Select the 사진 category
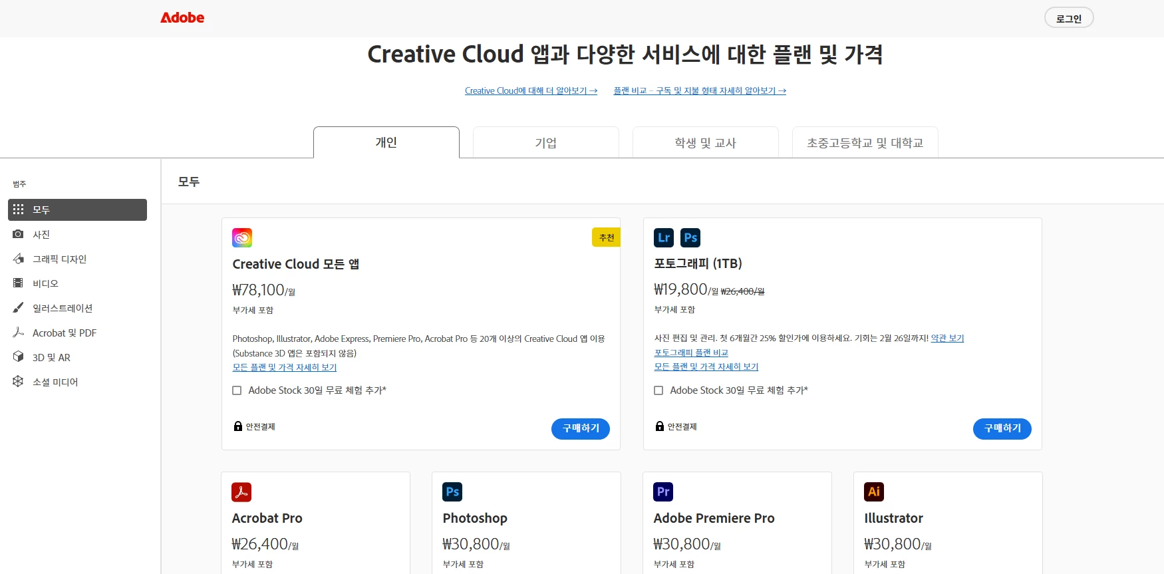The image size is (1164, 574). click(77, 234)
